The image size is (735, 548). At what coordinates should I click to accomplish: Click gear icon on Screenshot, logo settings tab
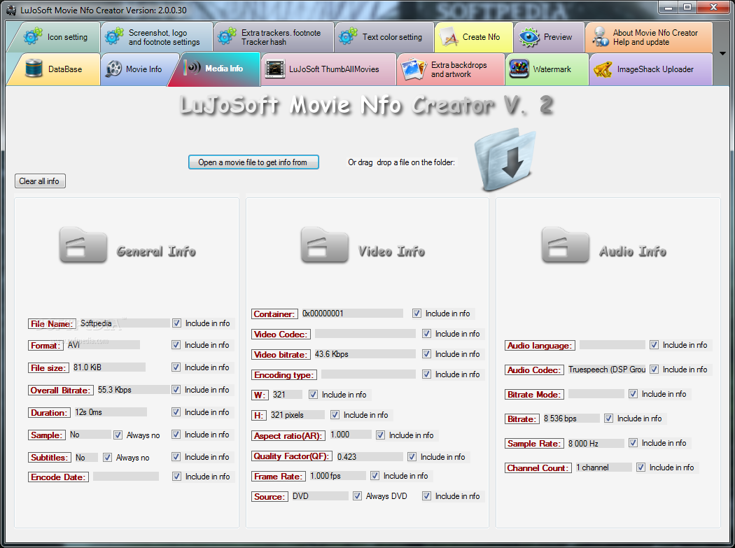tap(114, 36)
